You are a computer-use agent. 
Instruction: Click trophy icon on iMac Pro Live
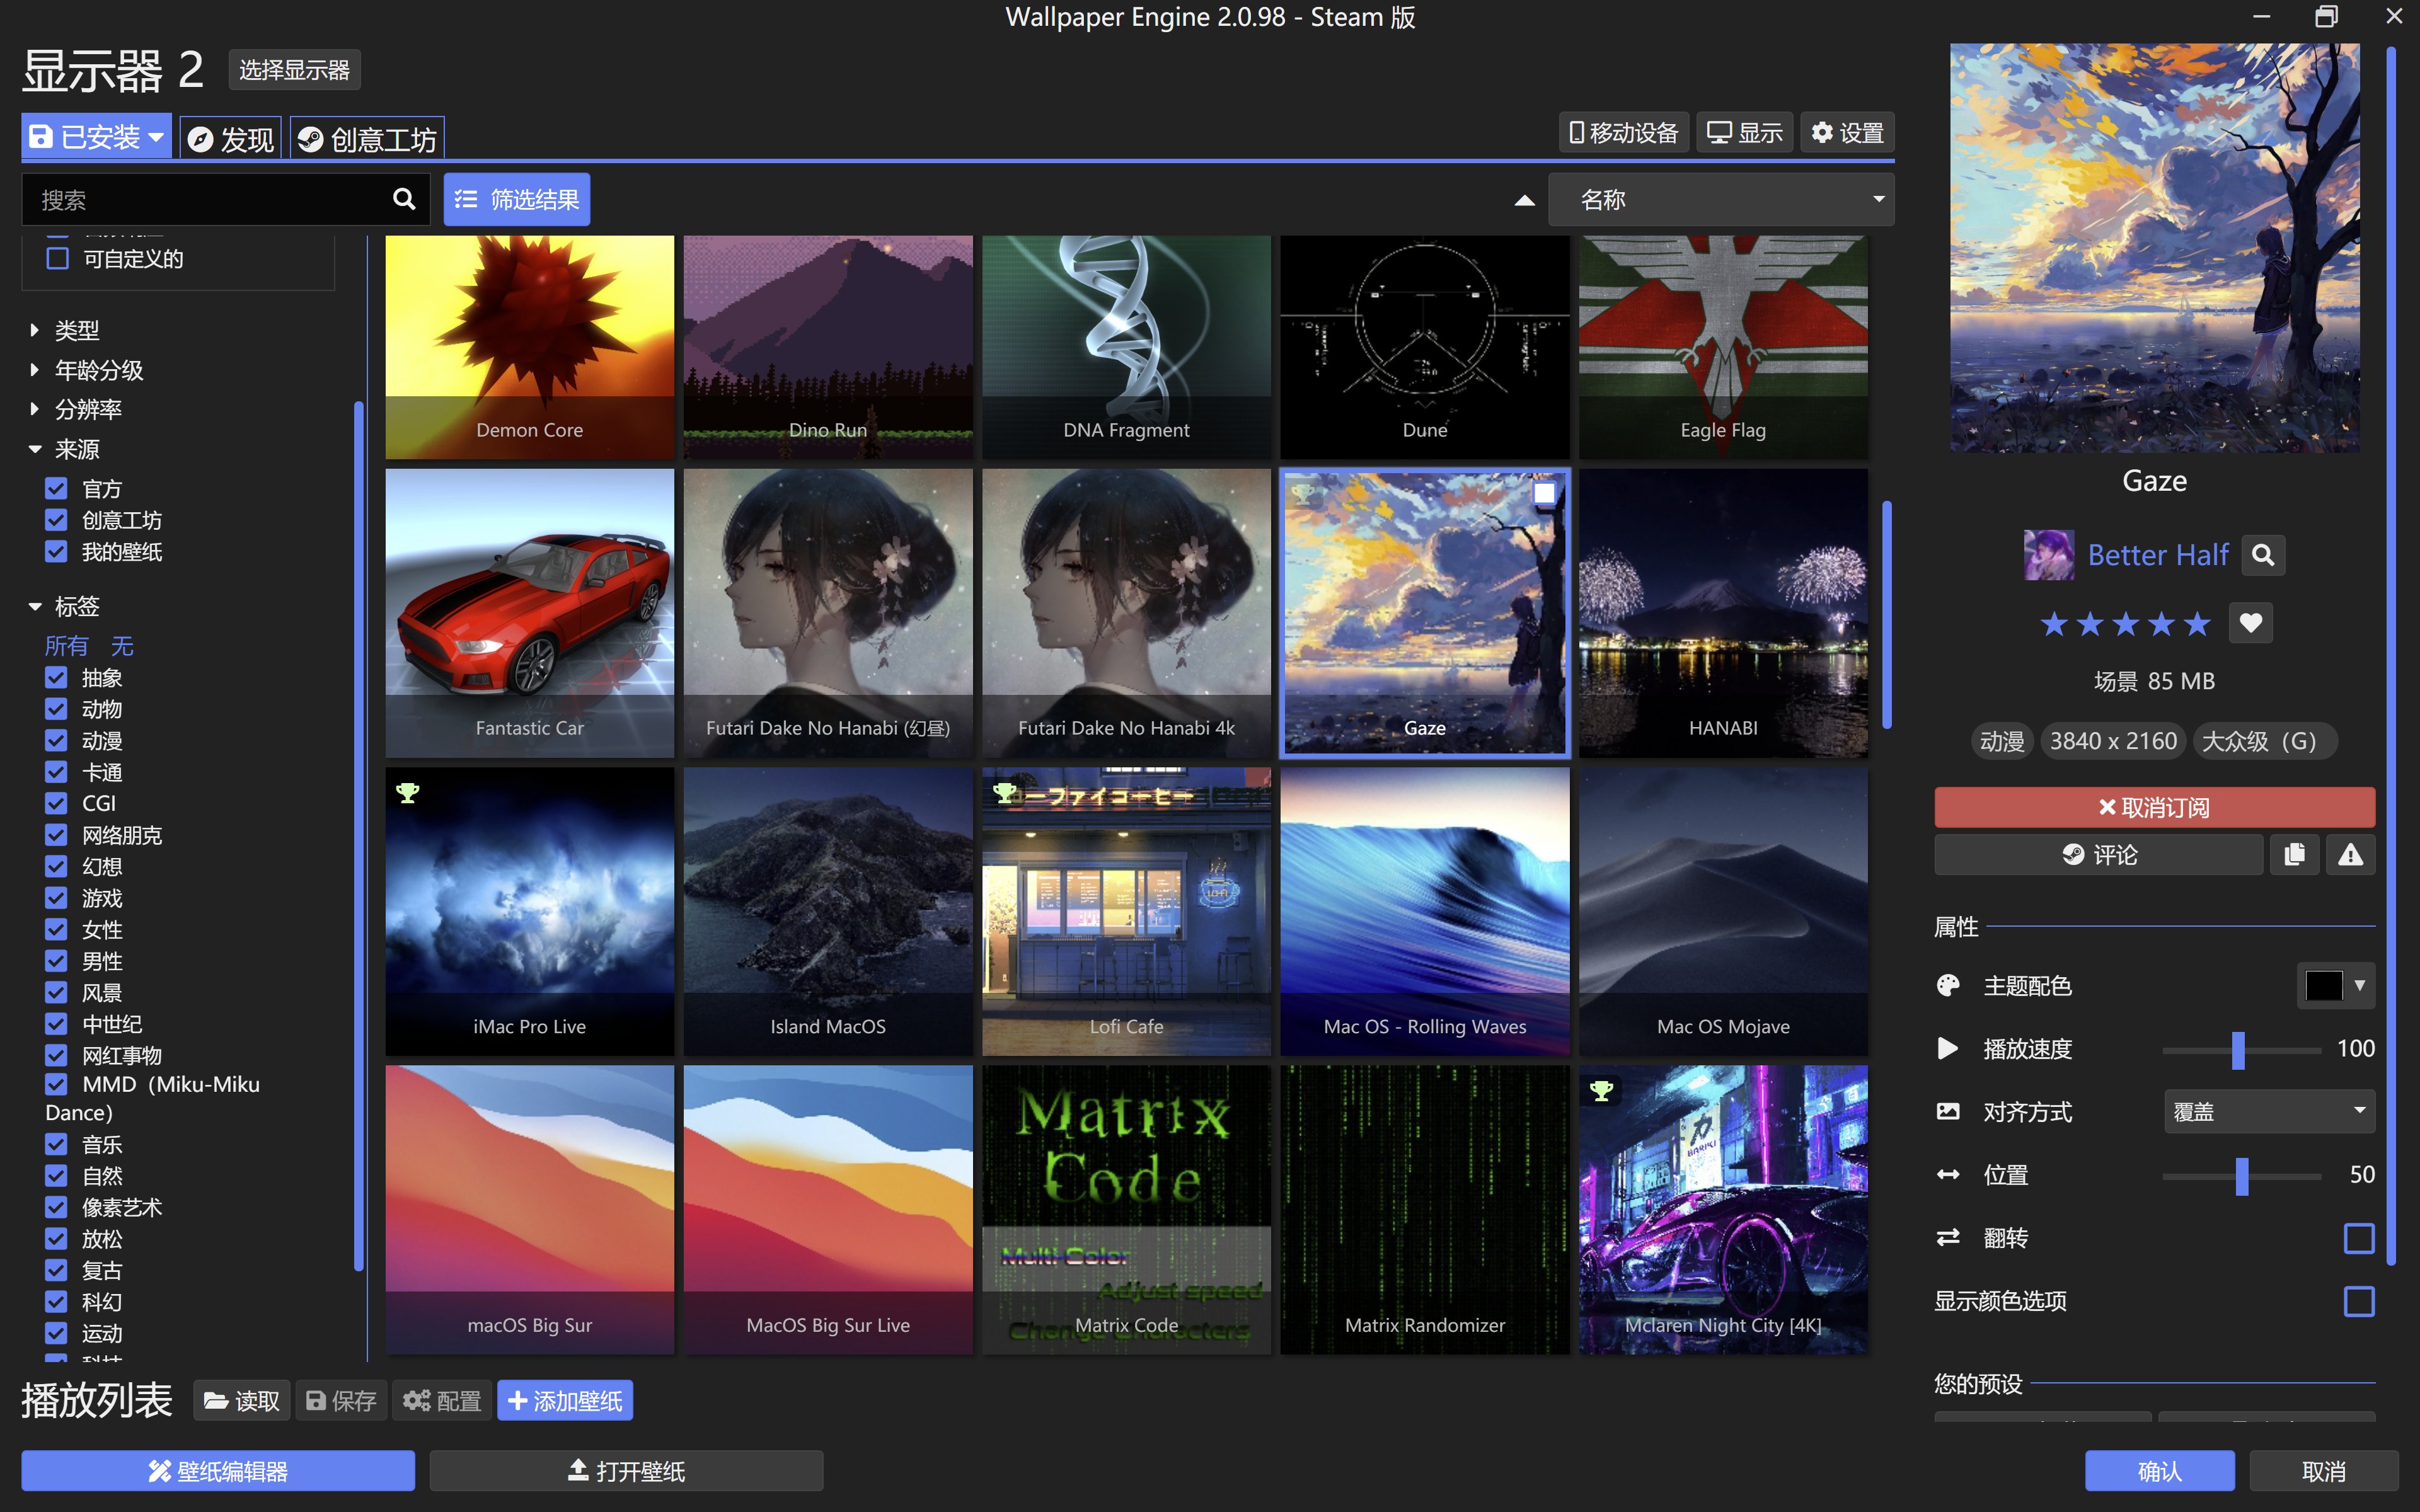pos(407,793)
